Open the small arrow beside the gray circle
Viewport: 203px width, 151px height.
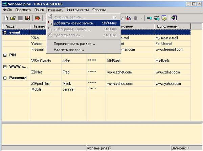point(141,18)
